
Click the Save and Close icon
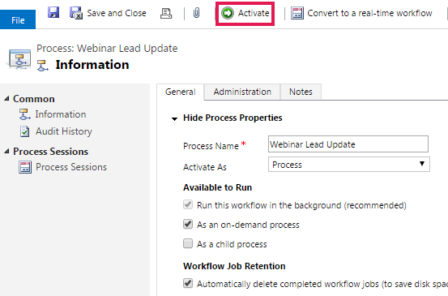click(x=76, y=13)
